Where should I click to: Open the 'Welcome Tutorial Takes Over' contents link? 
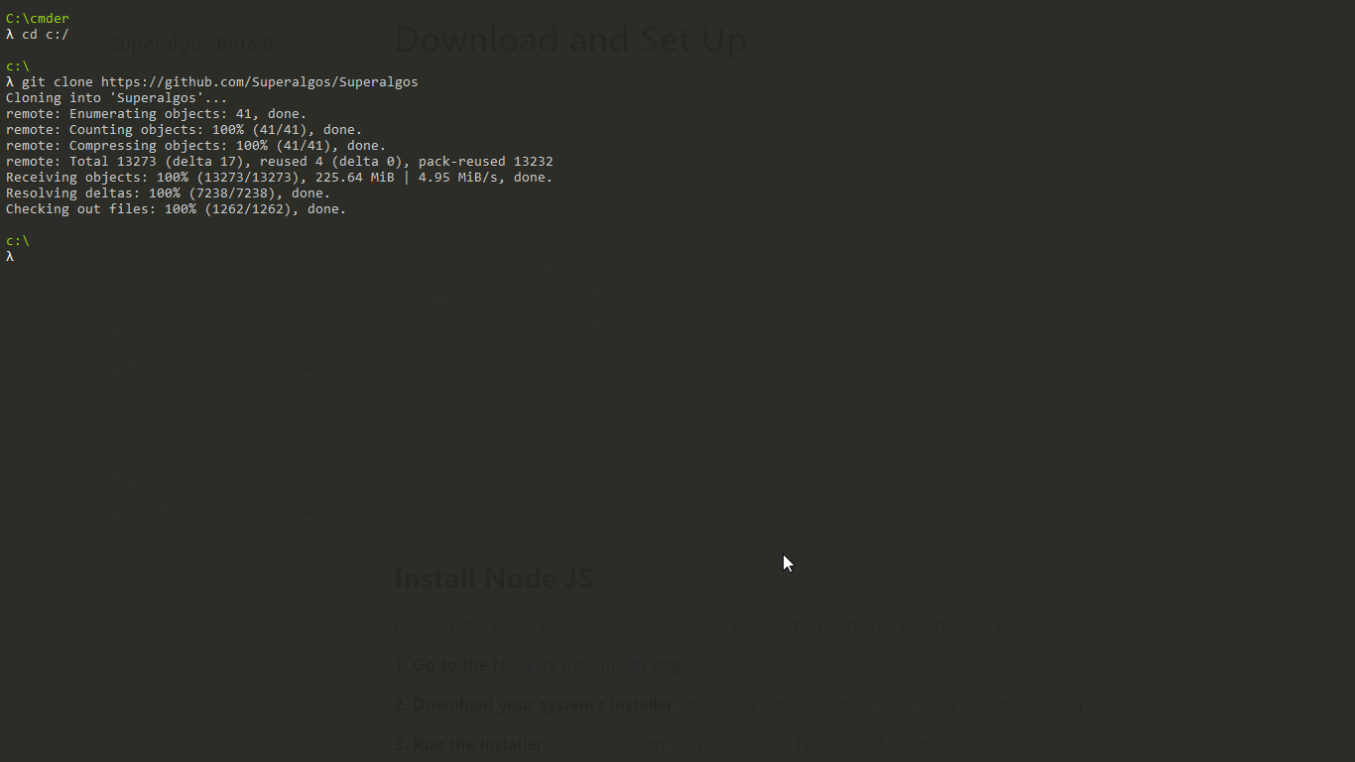554,298
